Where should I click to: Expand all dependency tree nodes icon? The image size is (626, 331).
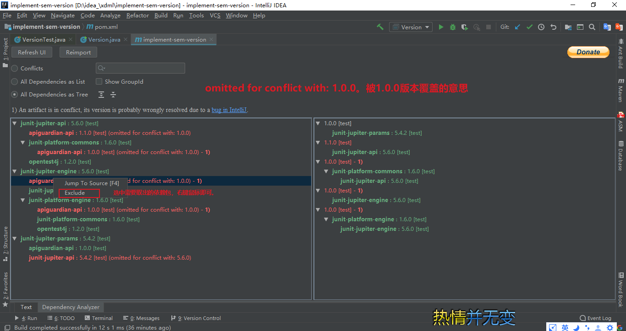click(x=101, y=95)
